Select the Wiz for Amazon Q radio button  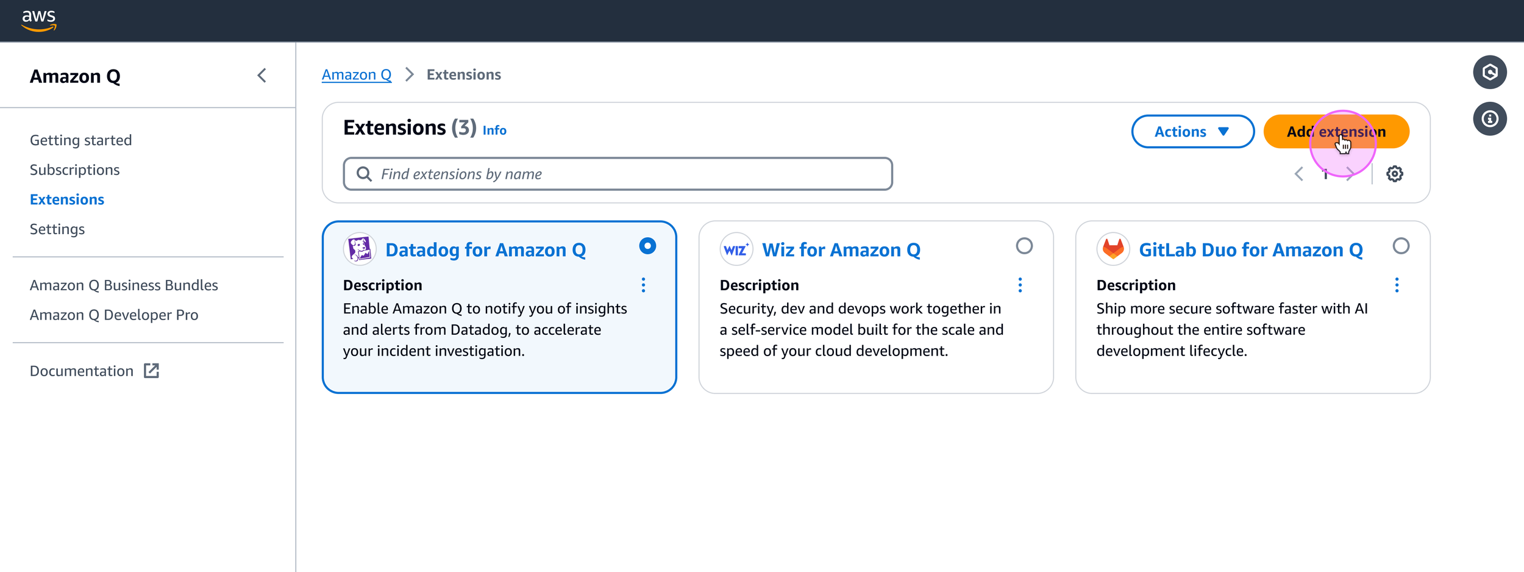point(1024,246)
